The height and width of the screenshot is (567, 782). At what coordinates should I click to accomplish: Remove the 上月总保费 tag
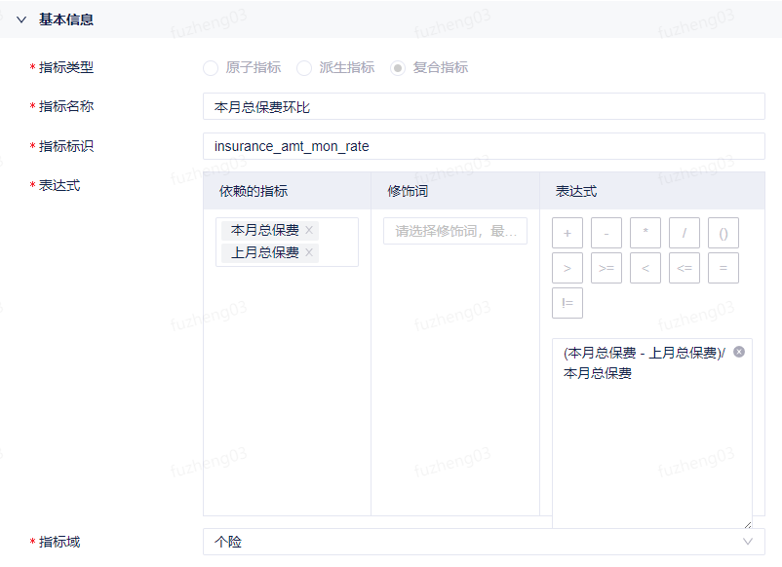(x=309, y=253)
